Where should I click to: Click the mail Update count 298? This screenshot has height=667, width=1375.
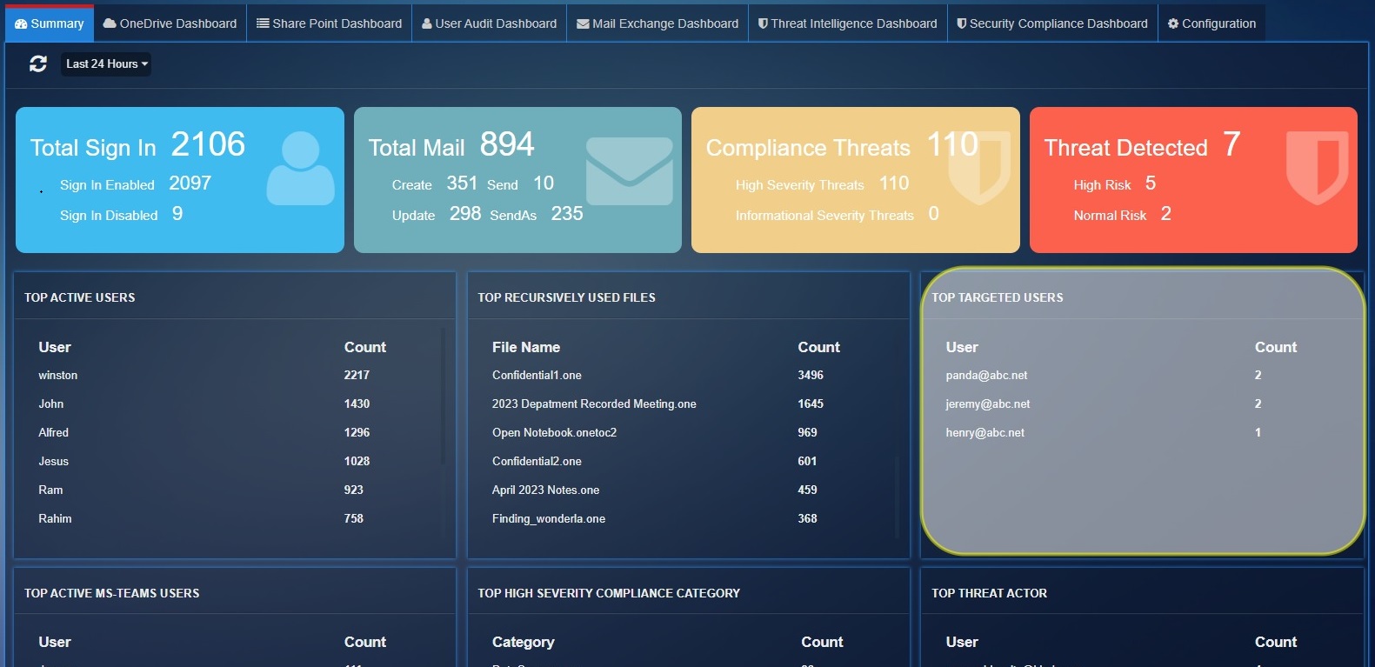coord(465,214)
